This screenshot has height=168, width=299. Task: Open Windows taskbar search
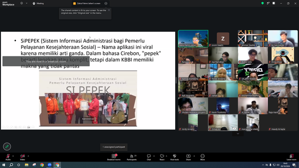point(11,165)
